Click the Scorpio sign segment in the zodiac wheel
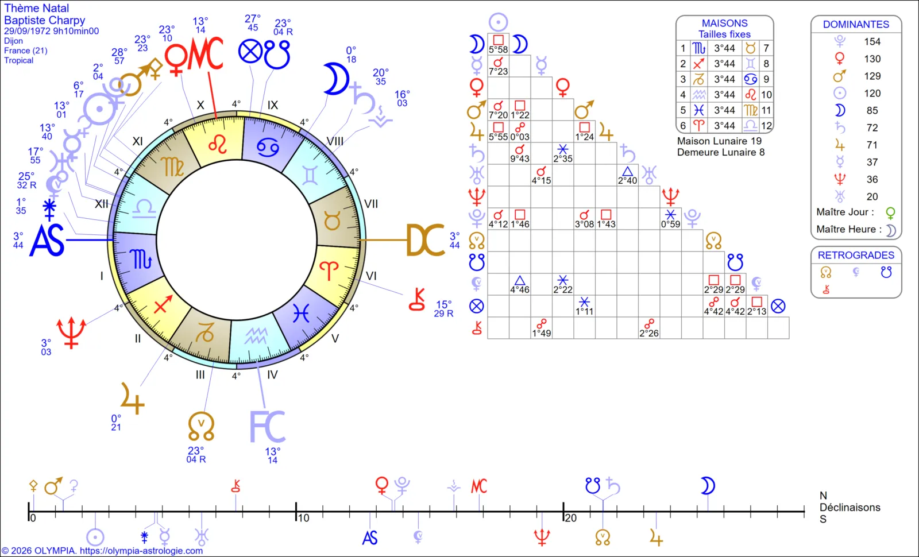This screenshot has height=557, width=919. coord(141,260)
